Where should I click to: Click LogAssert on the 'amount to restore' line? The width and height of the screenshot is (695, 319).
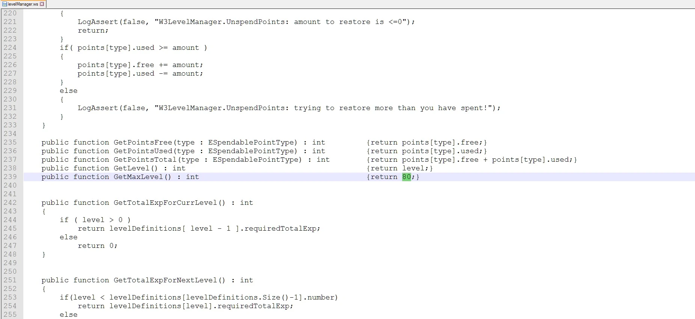click(98, 22)
